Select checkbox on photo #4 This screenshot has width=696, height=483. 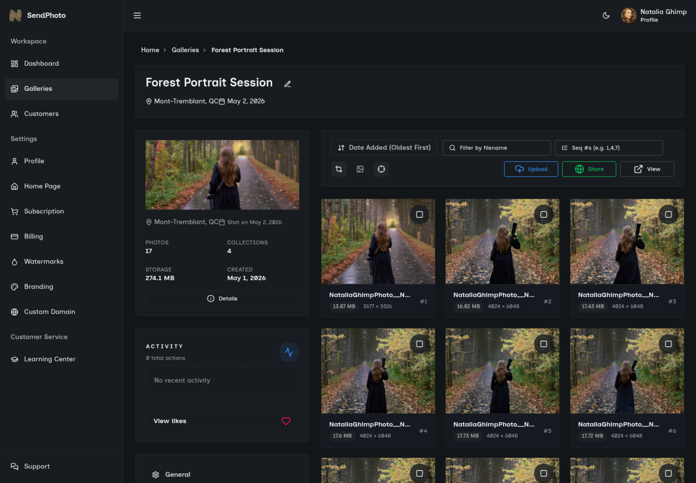click(419, 344)
